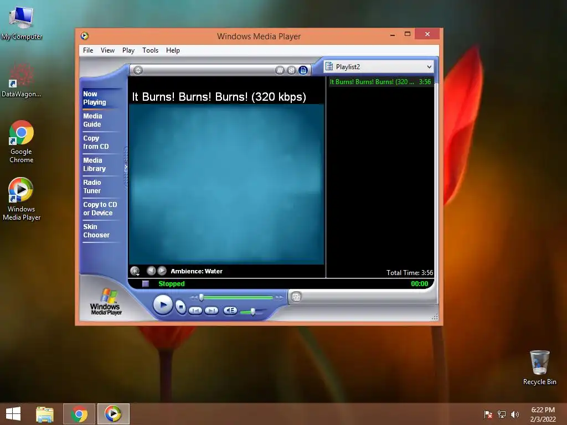Skip to the next track

click(x=212, y=310)
